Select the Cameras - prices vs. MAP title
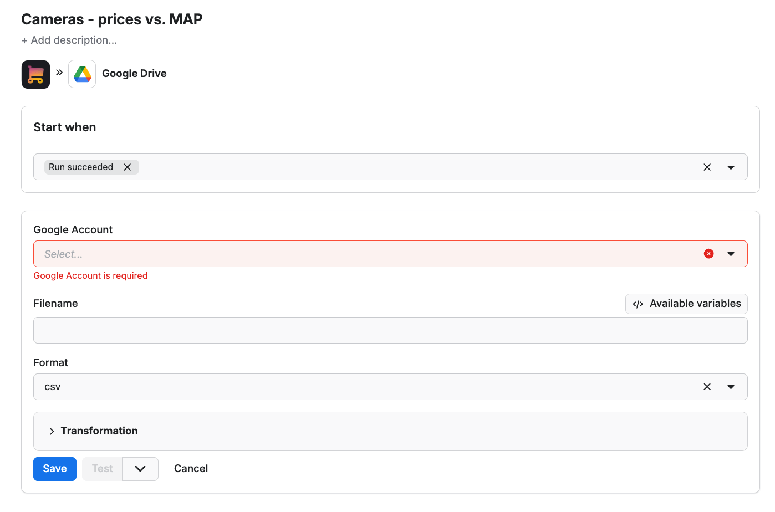Viewport: 775px width, 512px height. click(x=111, y=18)
